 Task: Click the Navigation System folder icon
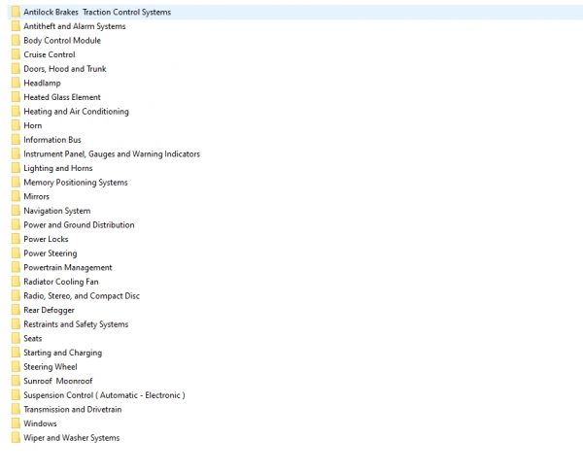[16, 211]
